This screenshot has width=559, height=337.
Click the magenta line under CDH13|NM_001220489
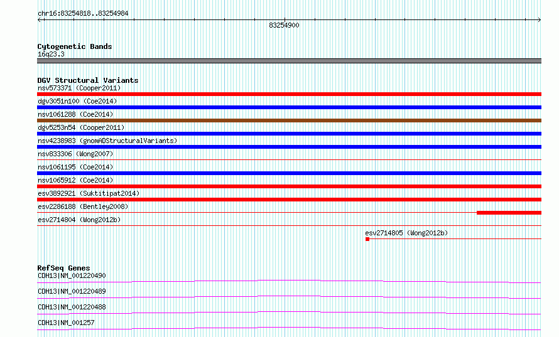pos(289,297)
